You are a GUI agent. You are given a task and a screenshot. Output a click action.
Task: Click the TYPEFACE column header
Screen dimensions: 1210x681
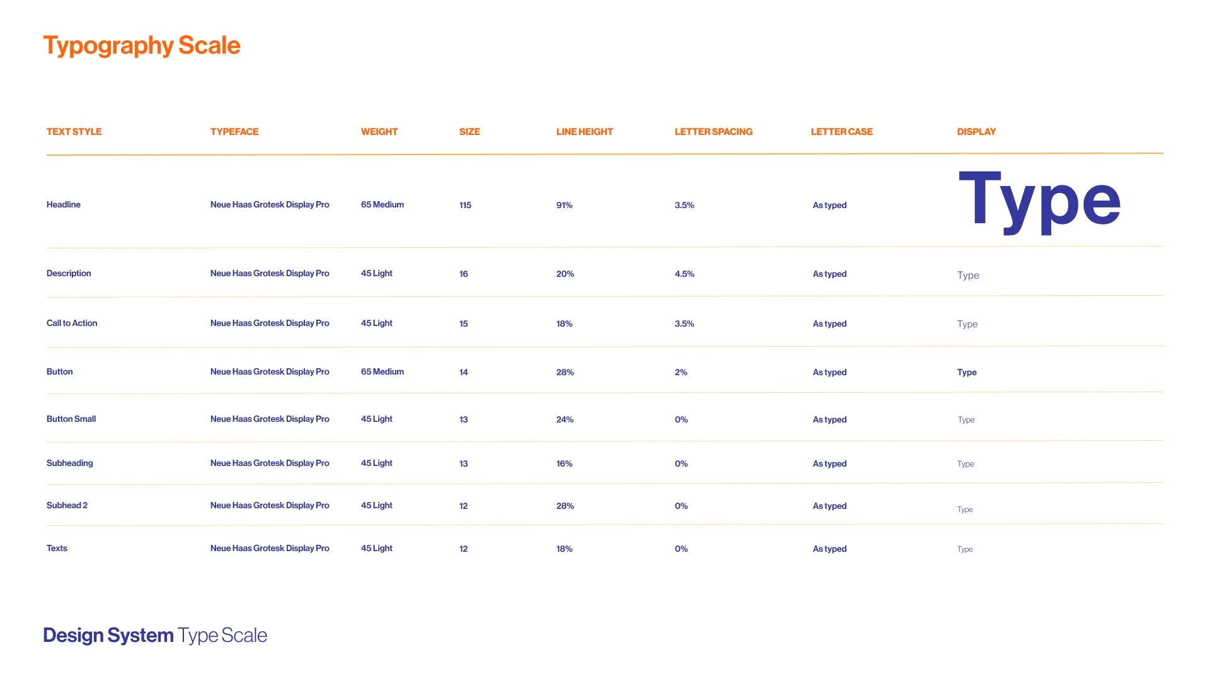(234, 132)
